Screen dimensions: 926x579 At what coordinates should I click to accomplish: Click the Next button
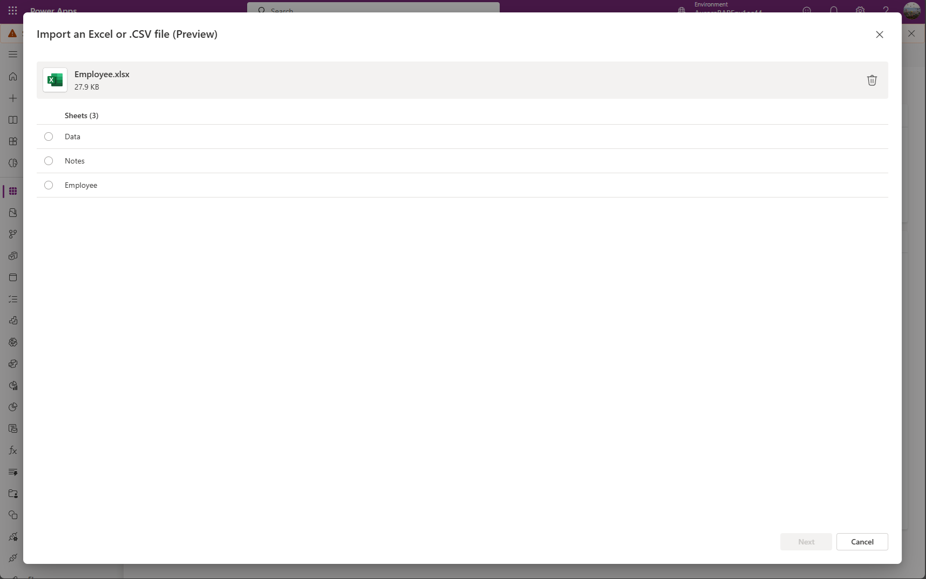(x=806, y=542)
